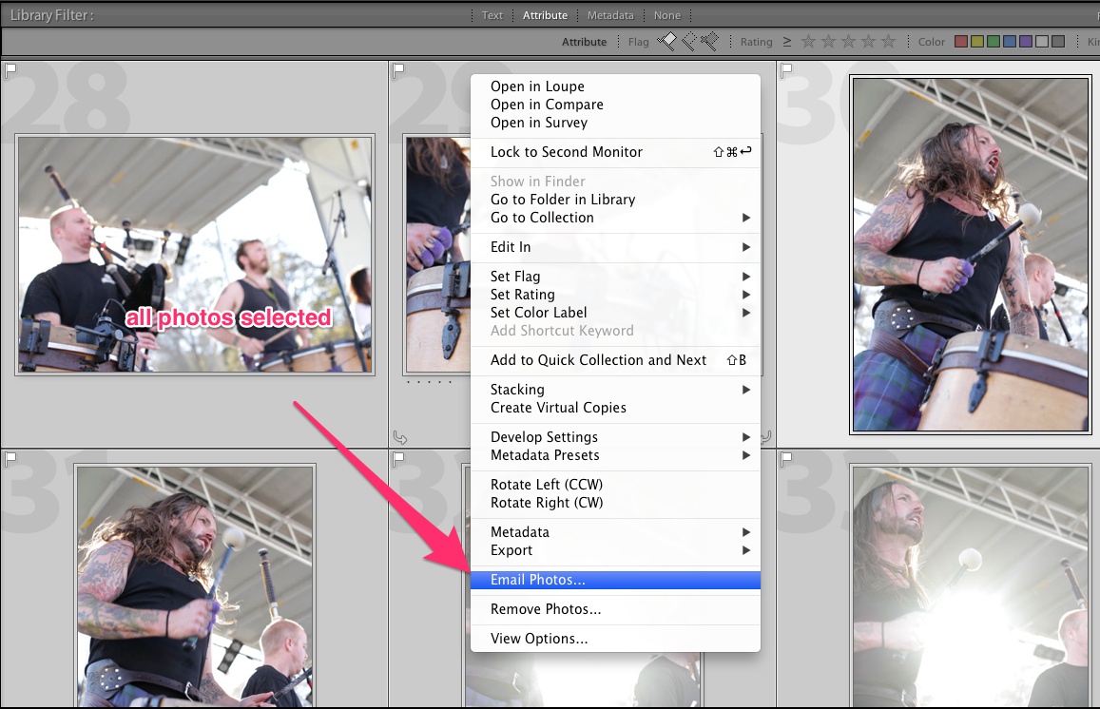Expand Go to Collection submenu
Image resolution: width=1100 pixels, height=709 pixels.
[615, 218]
